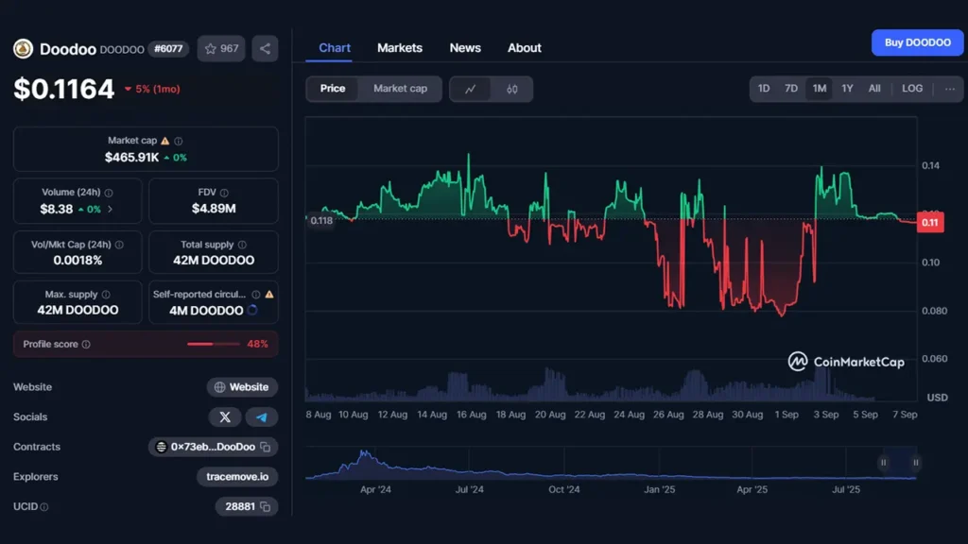Set chart range to 1M
This screenshot has height=544, width=968.
(820, 89)
